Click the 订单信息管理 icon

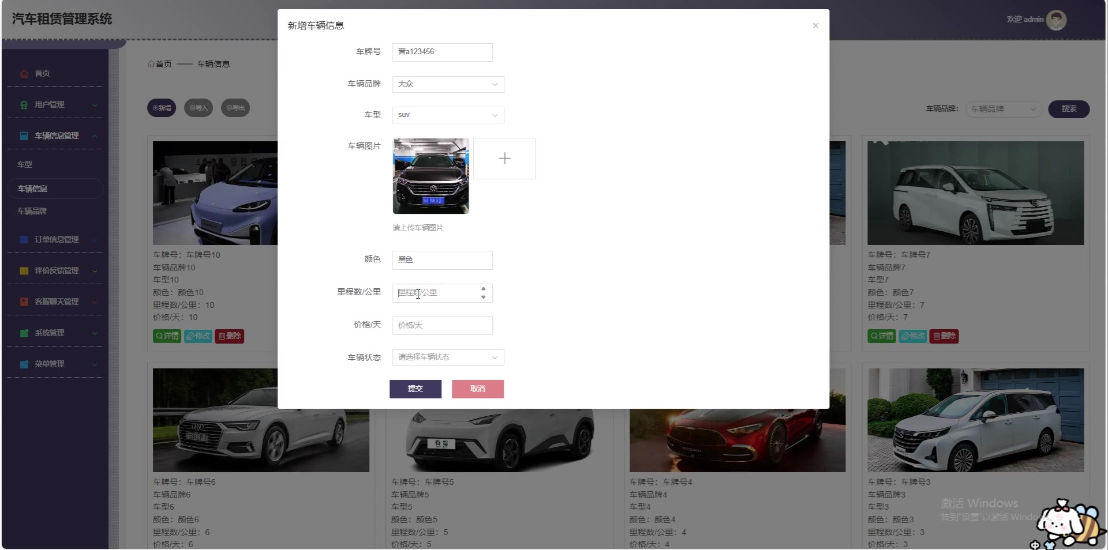point(24,240)
